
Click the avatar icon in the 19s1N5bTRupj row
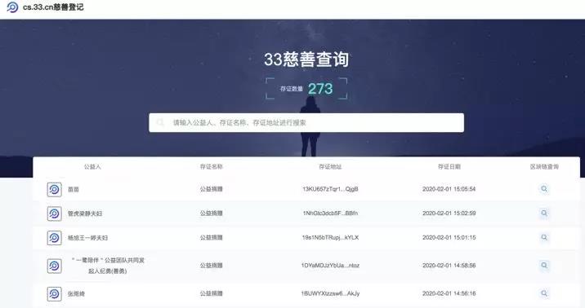point(55,238)
